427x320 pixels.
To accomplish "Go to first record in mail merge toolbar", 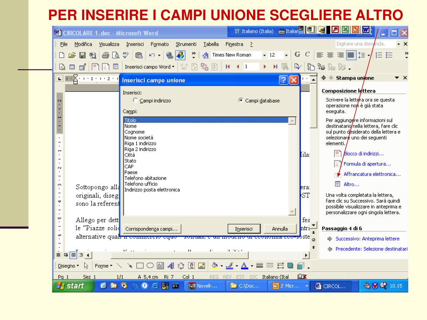I will [228, 67].
